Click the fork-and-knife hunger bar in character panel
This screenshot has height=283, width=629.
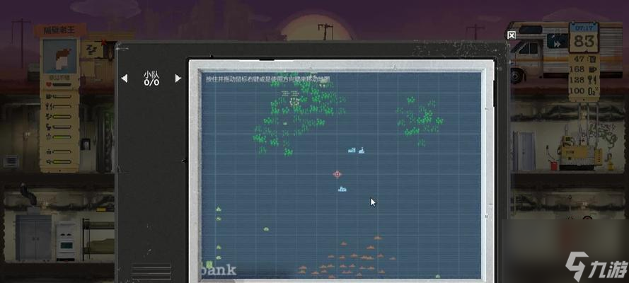59,106
